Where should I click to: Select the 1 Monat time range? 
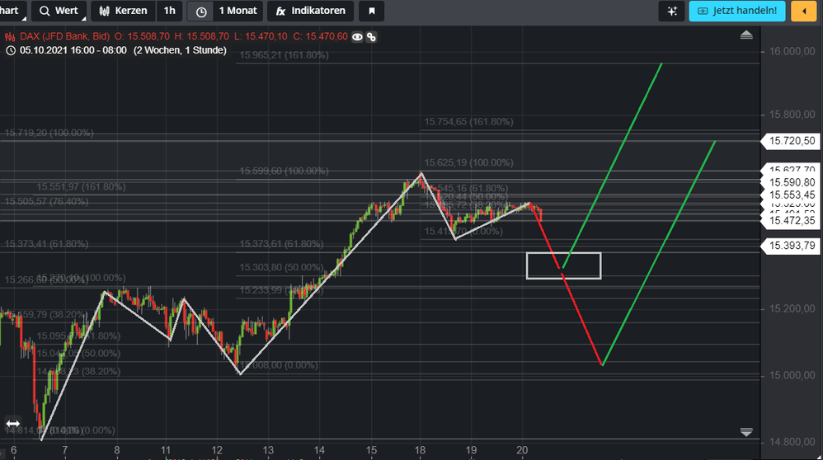click(237, 12)
